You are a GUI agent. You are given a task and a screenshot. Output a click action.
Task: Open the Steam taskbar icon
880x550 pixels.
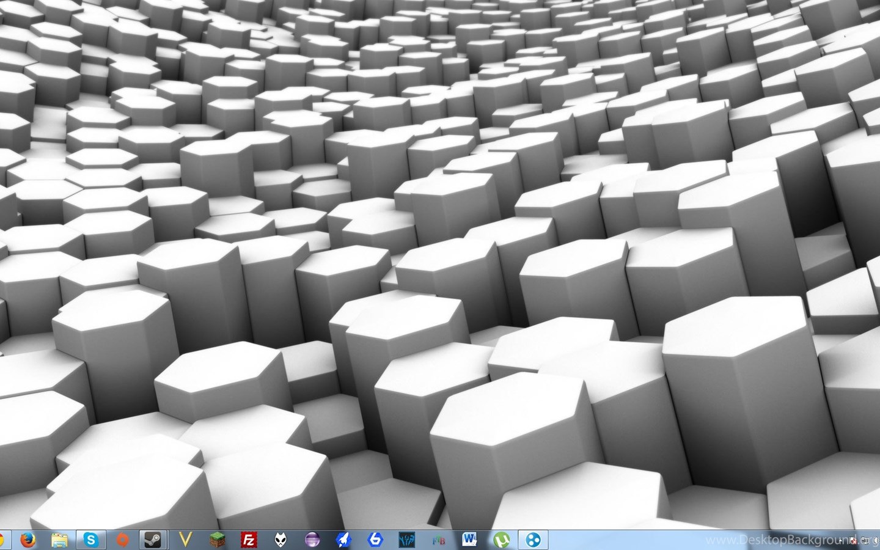(x=153, y=540)
